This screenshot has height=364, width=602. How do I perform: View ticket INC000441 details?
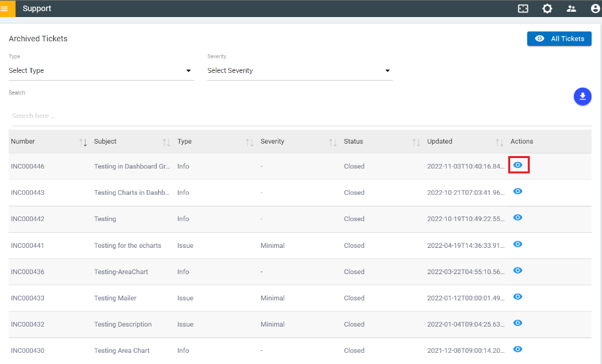point(518,244)
